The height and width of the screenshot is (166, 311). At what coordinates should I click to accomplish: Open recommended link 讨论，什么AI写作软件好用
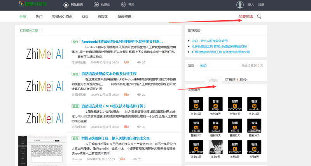(210, 41)
